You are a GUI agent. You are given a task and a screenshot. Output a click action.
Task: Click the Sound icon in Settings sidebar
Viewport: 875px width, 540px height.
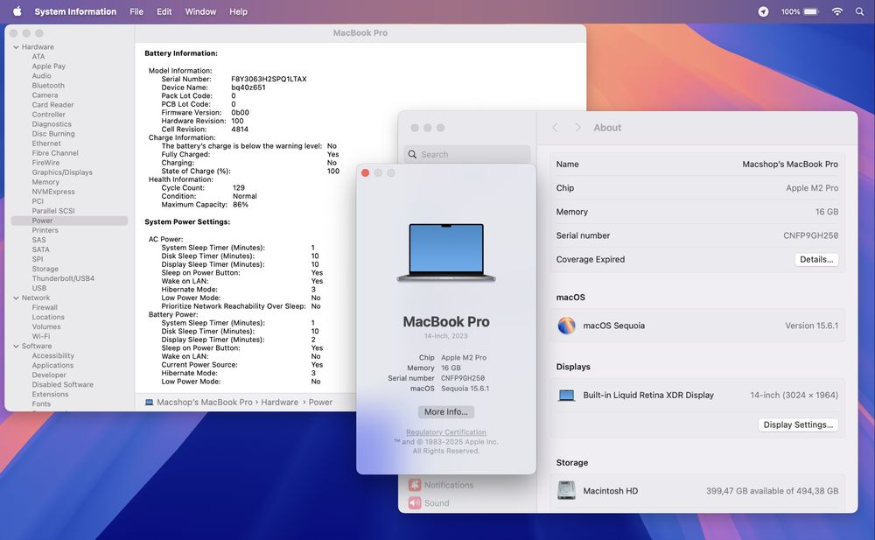[x=414, y=503]
